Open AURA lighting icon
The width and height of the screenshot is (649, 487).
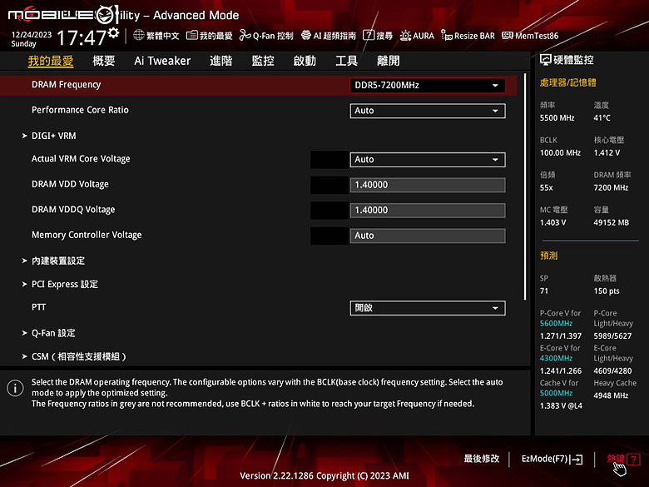tap(405, 36)
